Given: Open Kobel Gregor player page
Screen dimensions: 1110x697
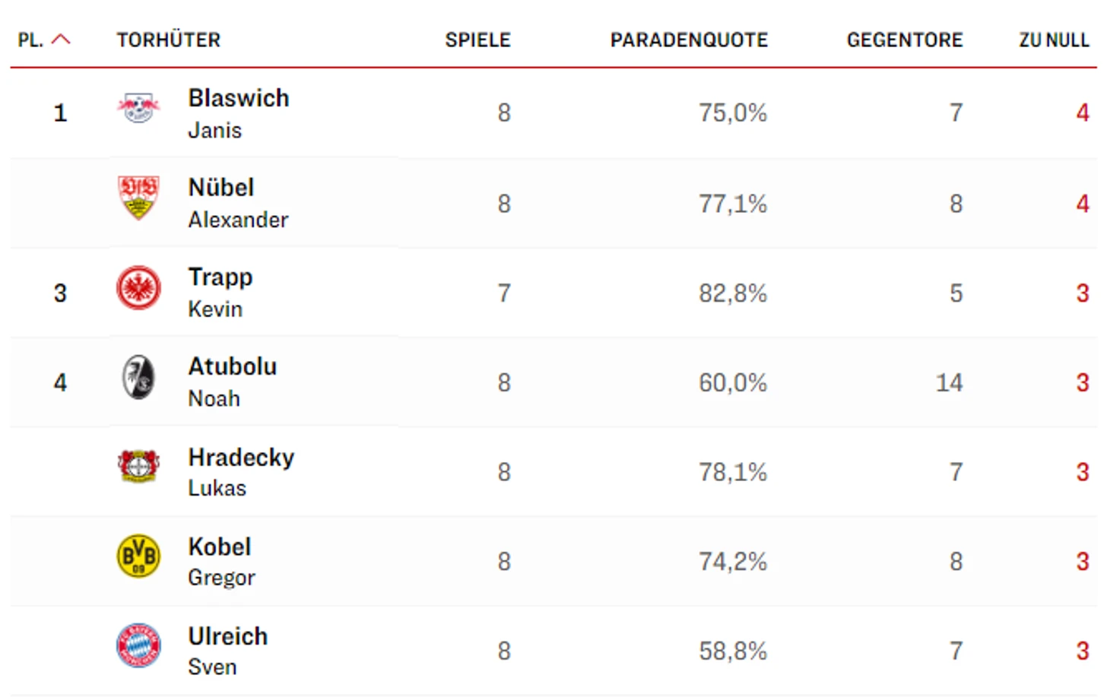Looking at the screenshot, I should tap(221, 561).
